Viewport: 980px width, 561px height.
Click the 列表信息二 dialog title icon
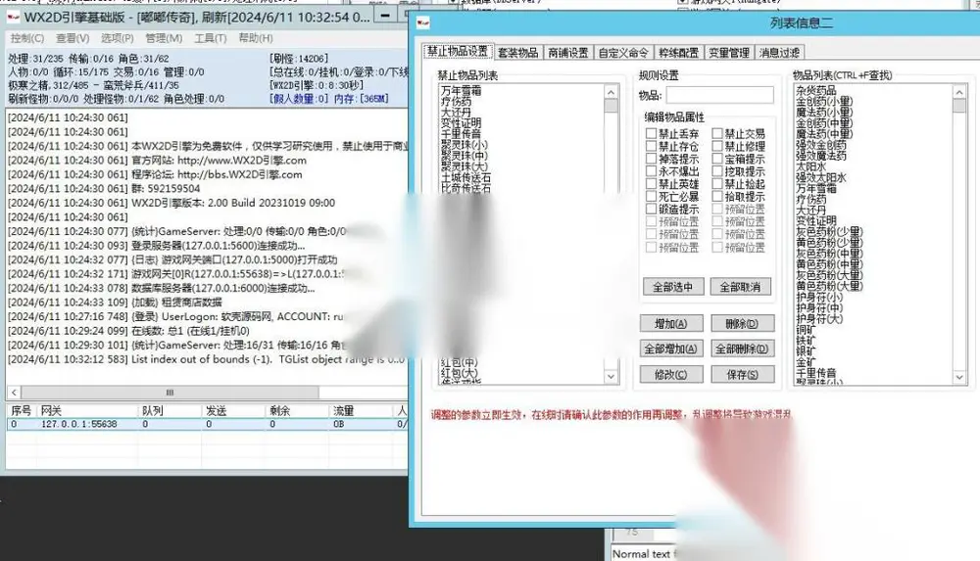[423, 23]
